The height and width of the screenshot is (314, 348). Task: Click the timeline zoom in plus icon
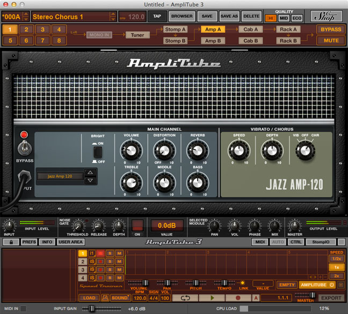pyautogui.click(x=321, y=277)
